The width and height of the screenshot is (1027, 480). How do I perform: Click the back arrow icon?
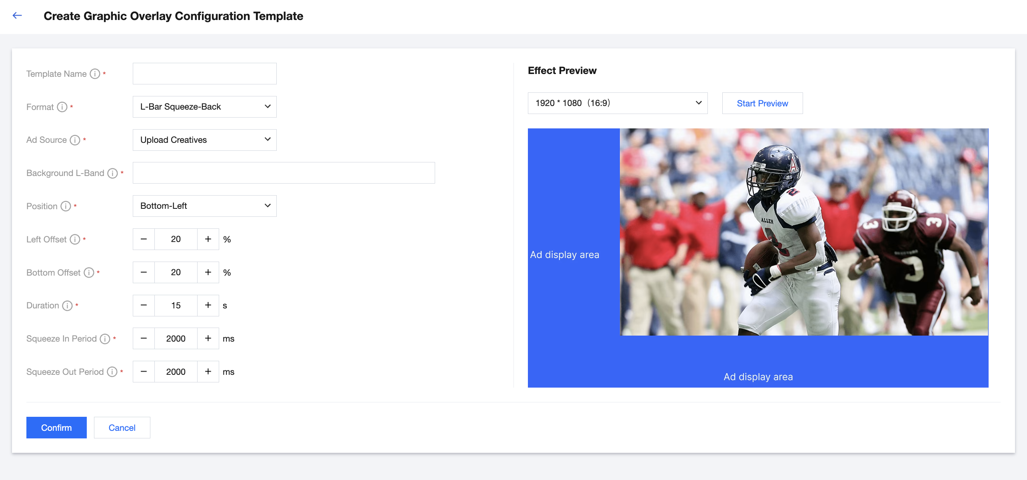[x=17, y=16]
